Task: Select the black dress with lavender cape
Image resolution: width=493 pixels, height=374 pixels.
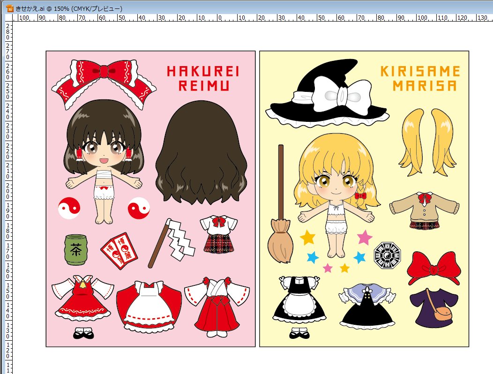Action: click(x=367, y=306)
